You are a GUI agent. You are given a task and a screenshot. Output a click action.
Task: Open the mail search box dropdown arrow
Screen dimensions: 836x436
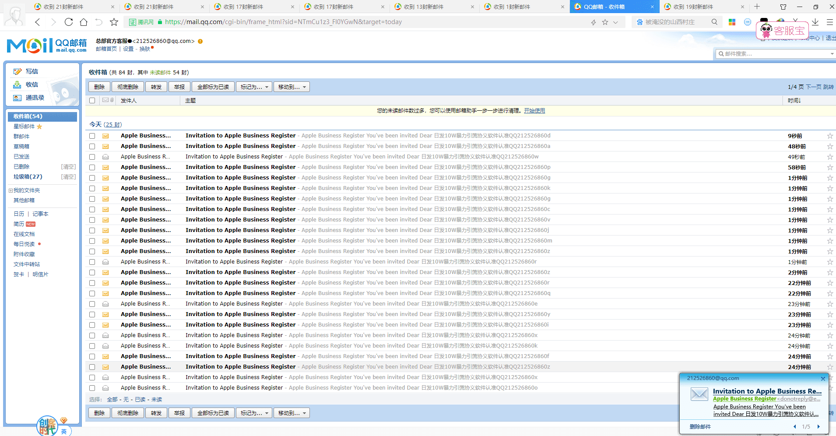click(832, 54)
